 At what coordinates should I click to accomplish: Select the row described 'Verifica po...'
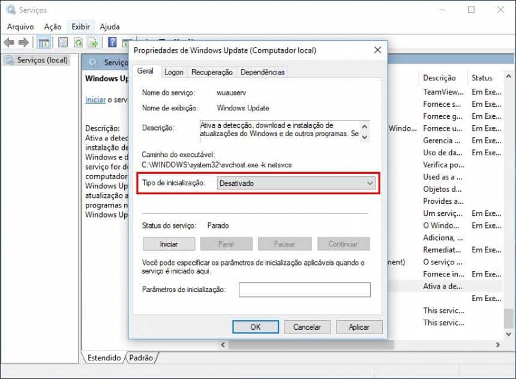tap(443, 165)
